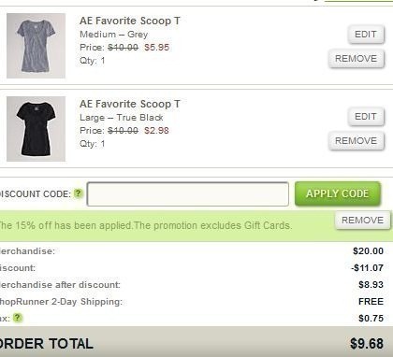This screenshot has height=357, width=393.
Task: Click the Tax help question mark icon
Action: pos(18,318)
